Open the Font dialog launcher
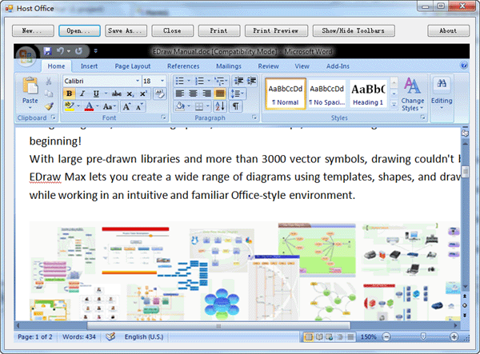This screenshot has width=480, height=354. point(163,117)
